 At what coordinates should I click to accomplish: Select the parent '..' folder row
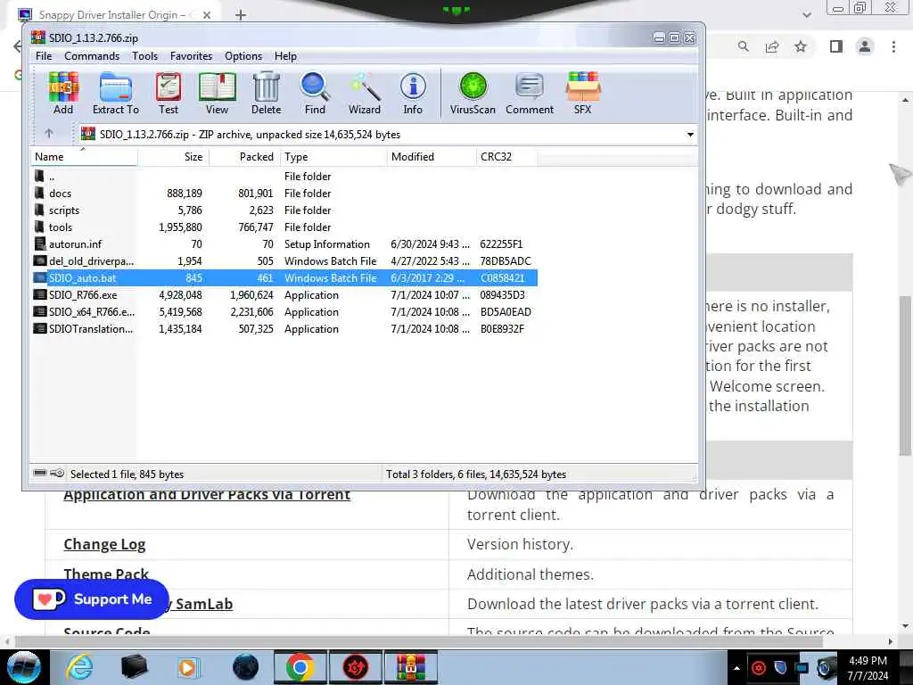[x=284, y=176]
